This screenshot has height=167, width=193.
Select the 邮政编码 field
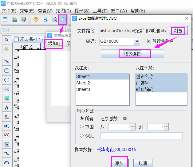click(161, 89)
